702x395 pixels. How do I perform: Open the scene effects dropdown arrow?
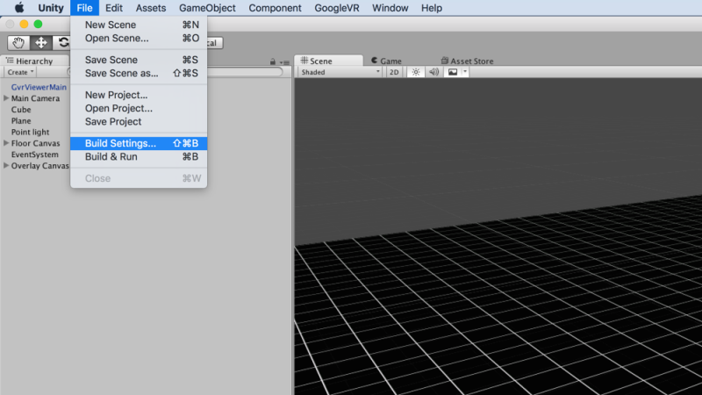pyautogui.click(x=465, y=72)
